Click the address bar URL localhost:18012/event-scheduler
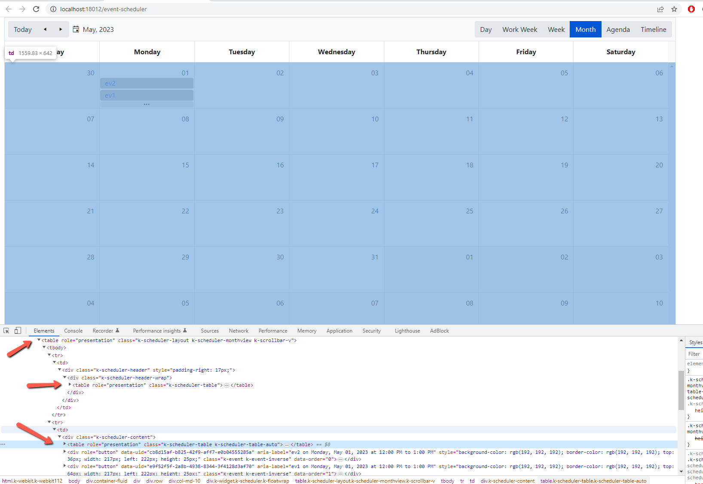Image resolution: width=703 pixels, height=484 pixels. click(103, 9)
